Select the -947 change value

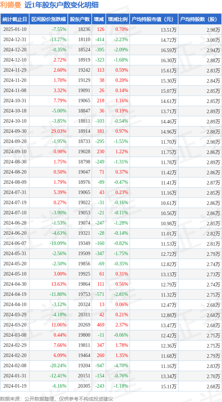99,365
